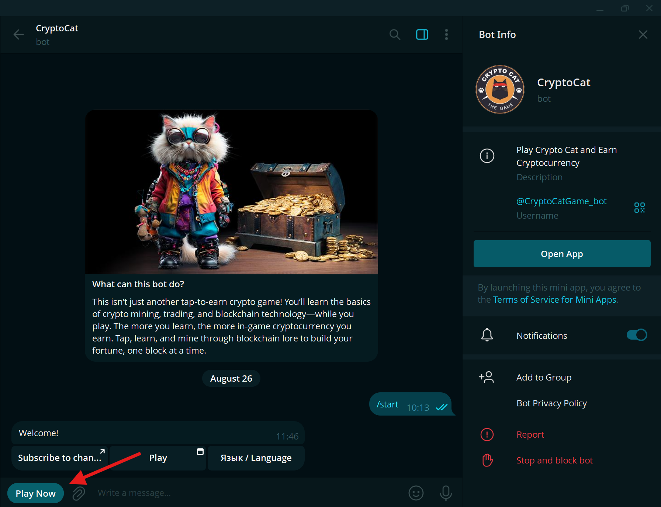
Task: Choose Report the bot
Action: [x=530, y=435]
